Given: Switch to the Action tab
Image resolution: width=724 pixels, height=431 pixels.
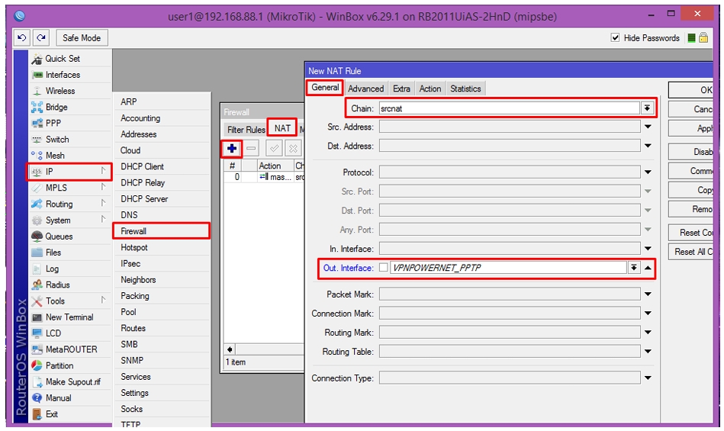Looking at the screenshot, I should [x=430, y=88].
